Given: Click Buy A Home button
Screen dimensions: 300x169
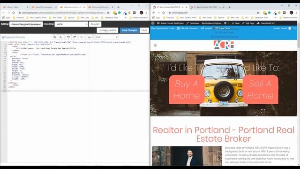Looking at the screenshot, I should 187,90.
